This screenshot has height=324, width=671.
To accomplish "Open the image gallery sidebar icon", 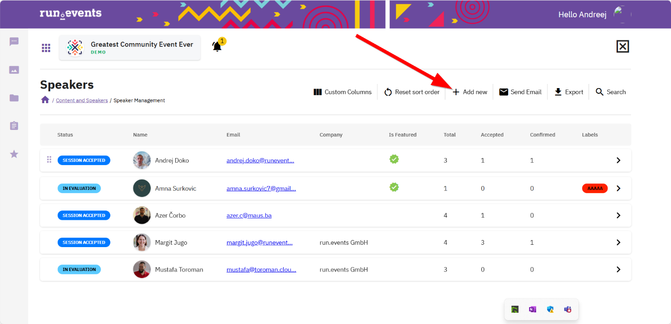I will click(x=14, y=70).
